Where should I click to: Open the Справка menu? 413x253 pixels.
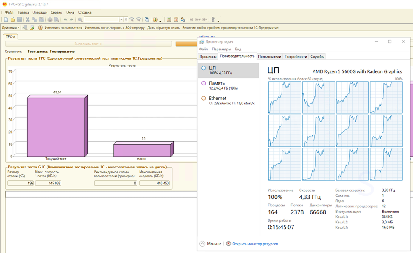pos(85,12)
